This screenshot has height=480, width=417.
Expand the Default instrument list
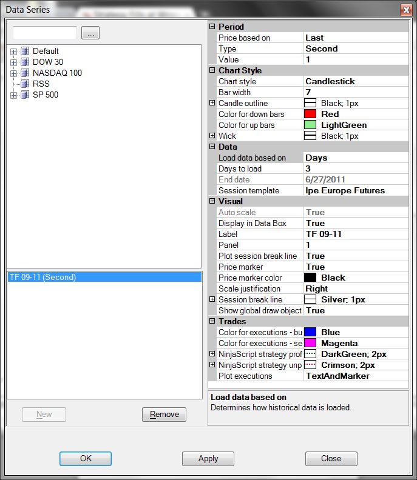click(x=13, y=52)
